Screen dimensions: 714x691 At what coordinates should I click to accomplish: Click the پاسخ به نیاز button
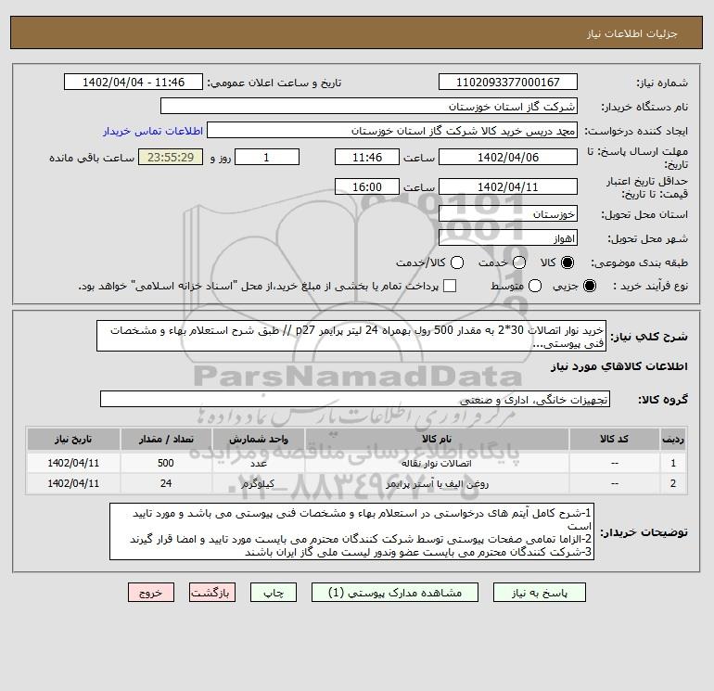click(x=539, y=593)
